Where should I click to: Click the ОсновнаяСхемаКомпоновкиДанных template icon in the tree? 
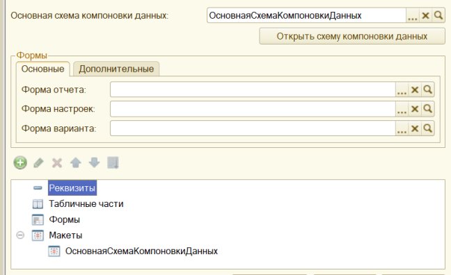(x=54, y=251)
